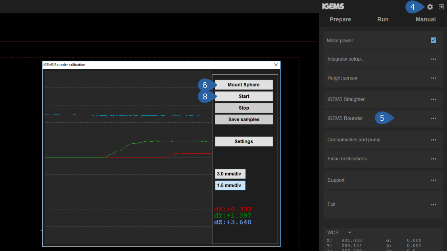Select the IGEMS Rounder row label

[345, 118]
